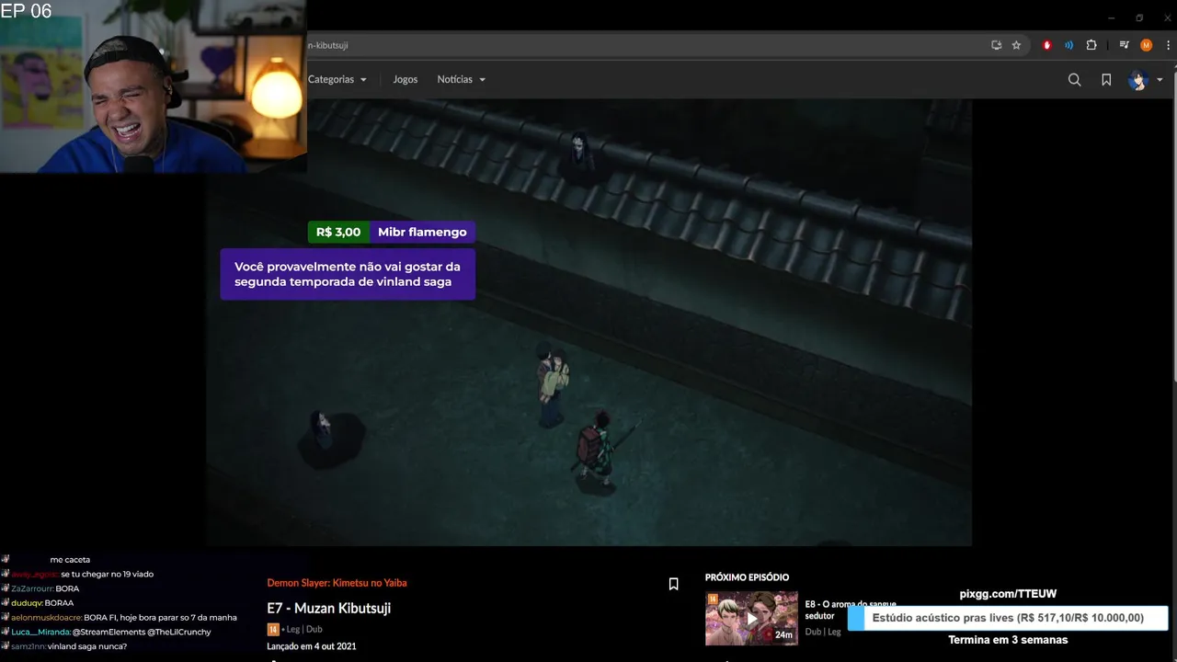Open the orange M browser profile
1177x662 pixels.
click(1146, 45)
